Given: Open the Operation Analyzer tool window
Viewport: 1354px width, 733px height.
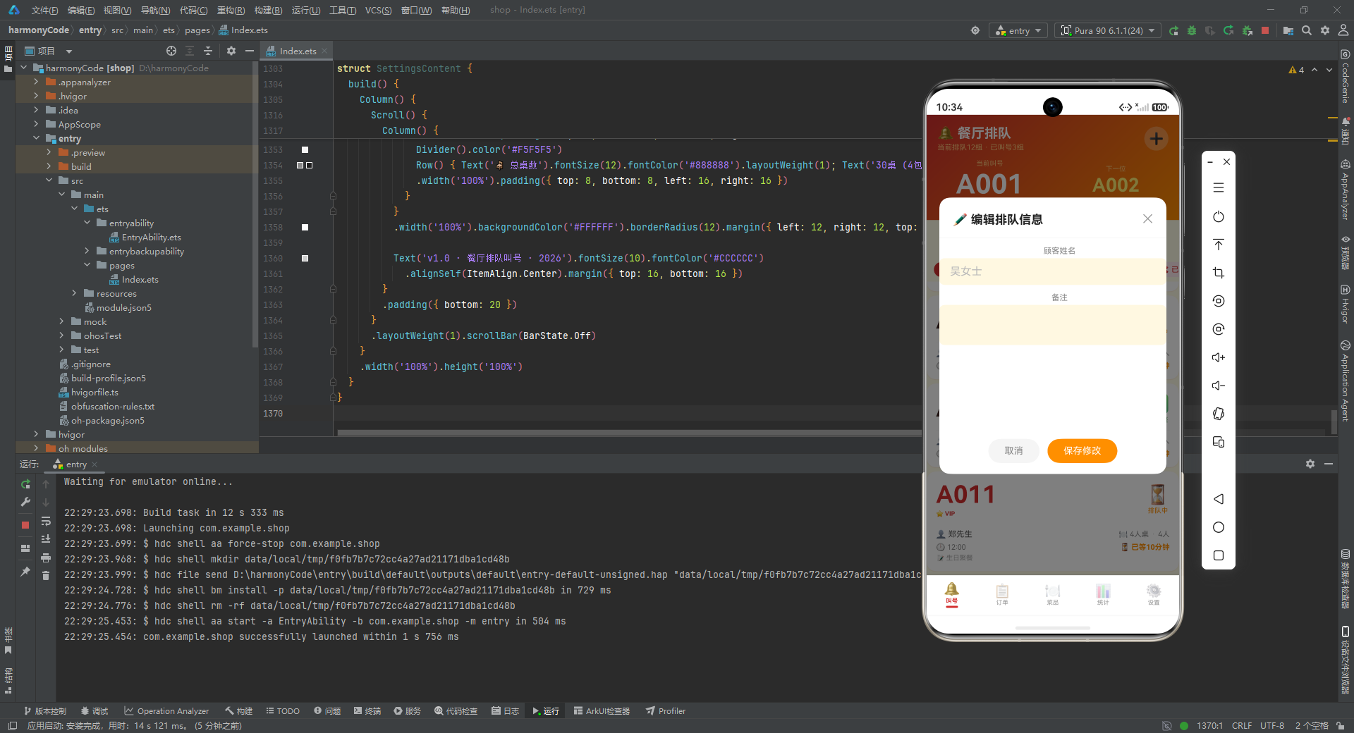Looking at the screenshot, I should click(166, 711).
